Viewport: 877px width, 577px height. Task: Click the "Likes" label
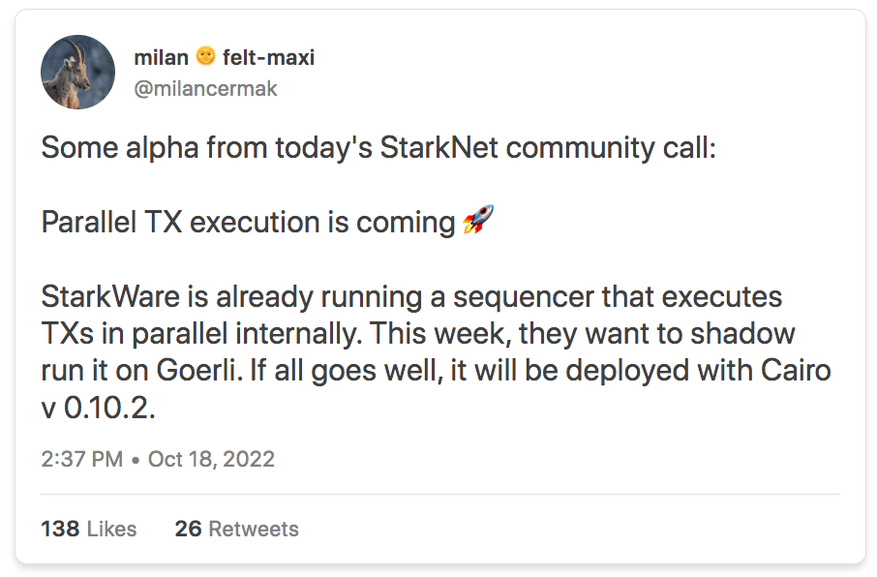pyautogui.click(x=111, y=529)
